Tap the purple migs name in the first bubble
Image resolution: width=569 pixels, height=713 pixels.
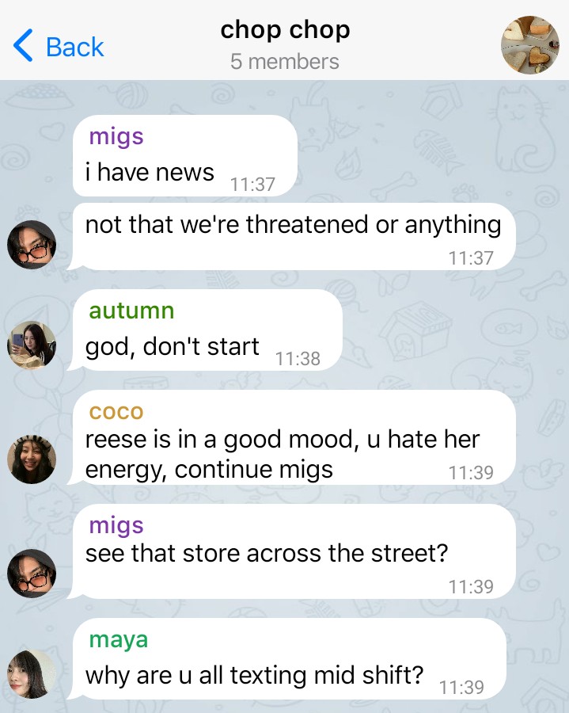116,136
